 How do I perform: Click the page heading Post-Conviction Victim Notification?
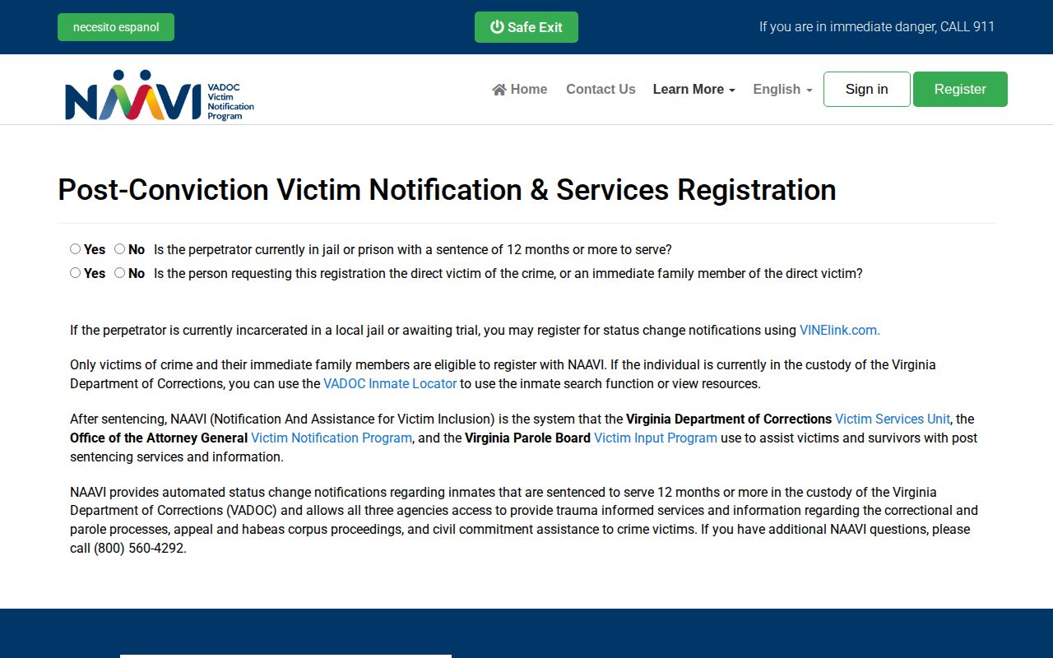(x=447, y=190)
